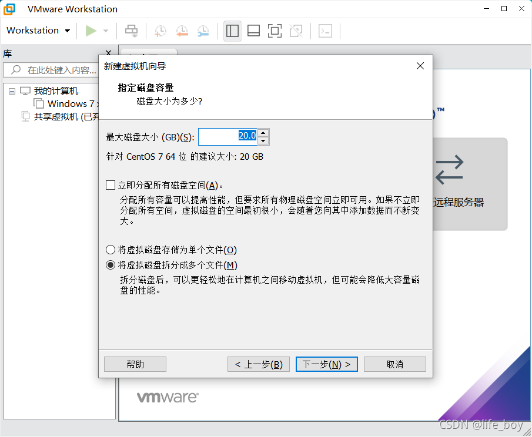The width and height of the screenshot is (532, 437).
Task: Toggle the library sidebar view icon
Action: (x=232, y=31)
